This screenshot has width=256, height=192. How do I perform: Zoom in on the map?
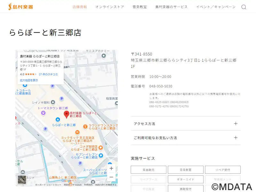[x=111, y=168]
